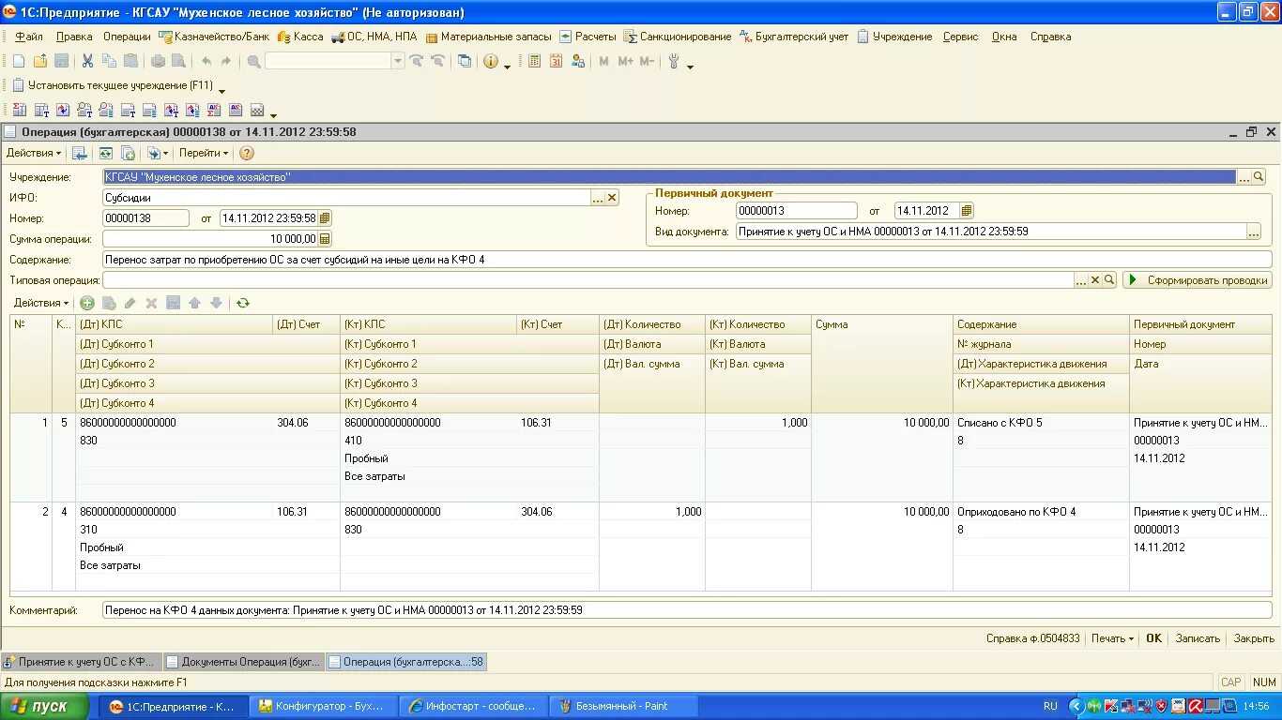Screen dimensions: 1282x720
Task: Open the Сервис menu
Action: 961,37
